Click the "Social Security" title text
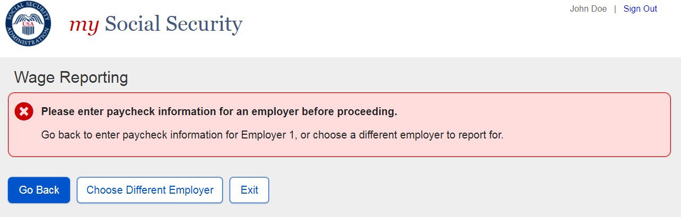 pyautogui.click(x=173, y=24)
